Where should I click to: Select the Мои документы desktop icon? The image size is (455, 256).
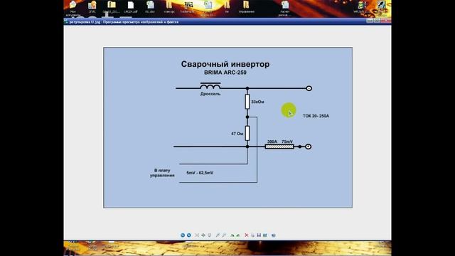coord(73,8)
